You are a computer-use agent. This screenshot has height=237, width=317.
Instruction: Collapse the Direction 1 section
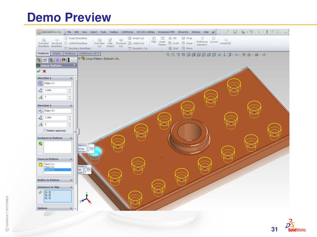pyautogui.click(x=71, y=78)
